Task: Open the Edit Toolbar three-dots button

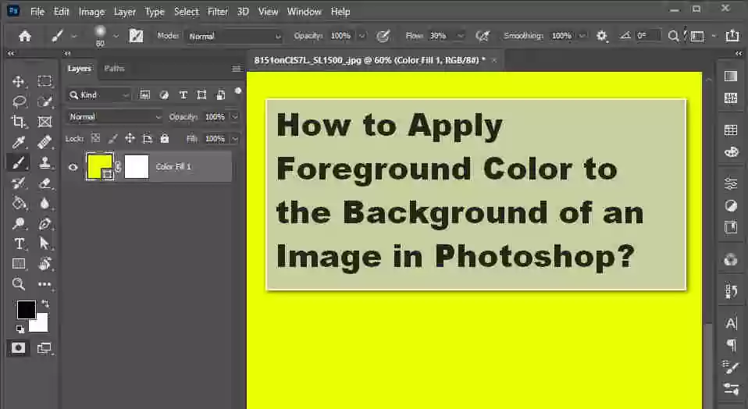Action: (45, 284)
